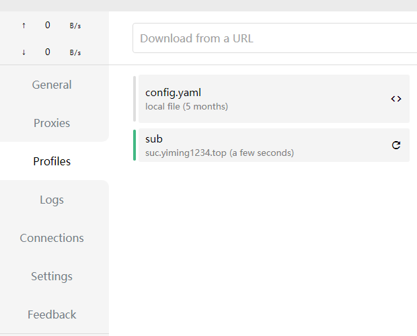Screen dimensions: 417x336
Task: Open the Settings tab
Action: pyautogui.click(x=52, y=276)
